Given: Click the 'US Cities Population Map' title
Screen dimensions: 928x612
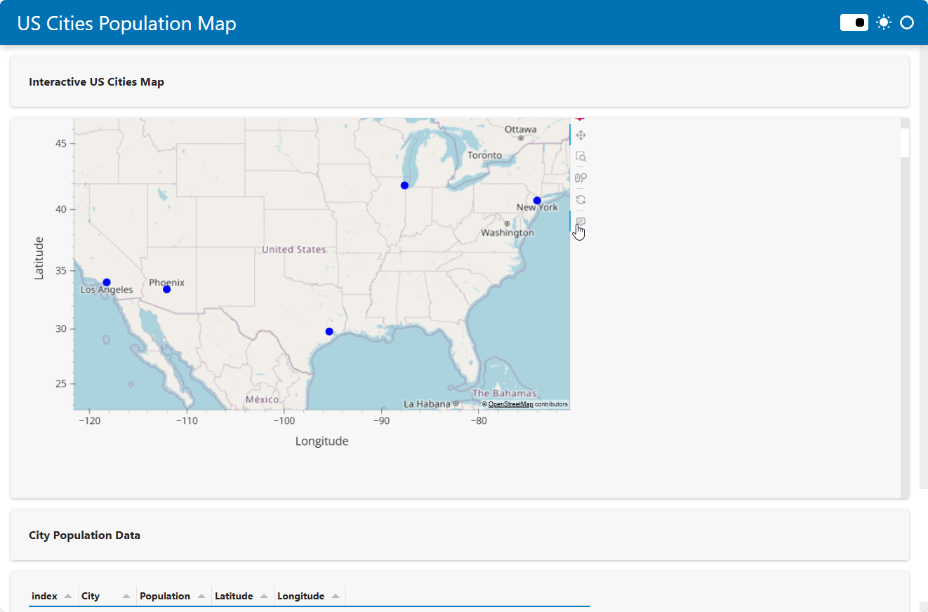Looking at the screenshot, I should tap(126, 23).
